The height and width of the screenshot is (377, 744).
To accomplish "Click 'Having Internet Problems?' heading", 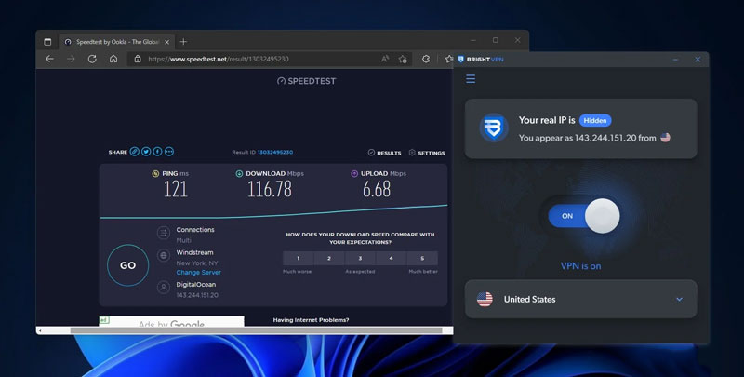I will (x=311, y=320).
